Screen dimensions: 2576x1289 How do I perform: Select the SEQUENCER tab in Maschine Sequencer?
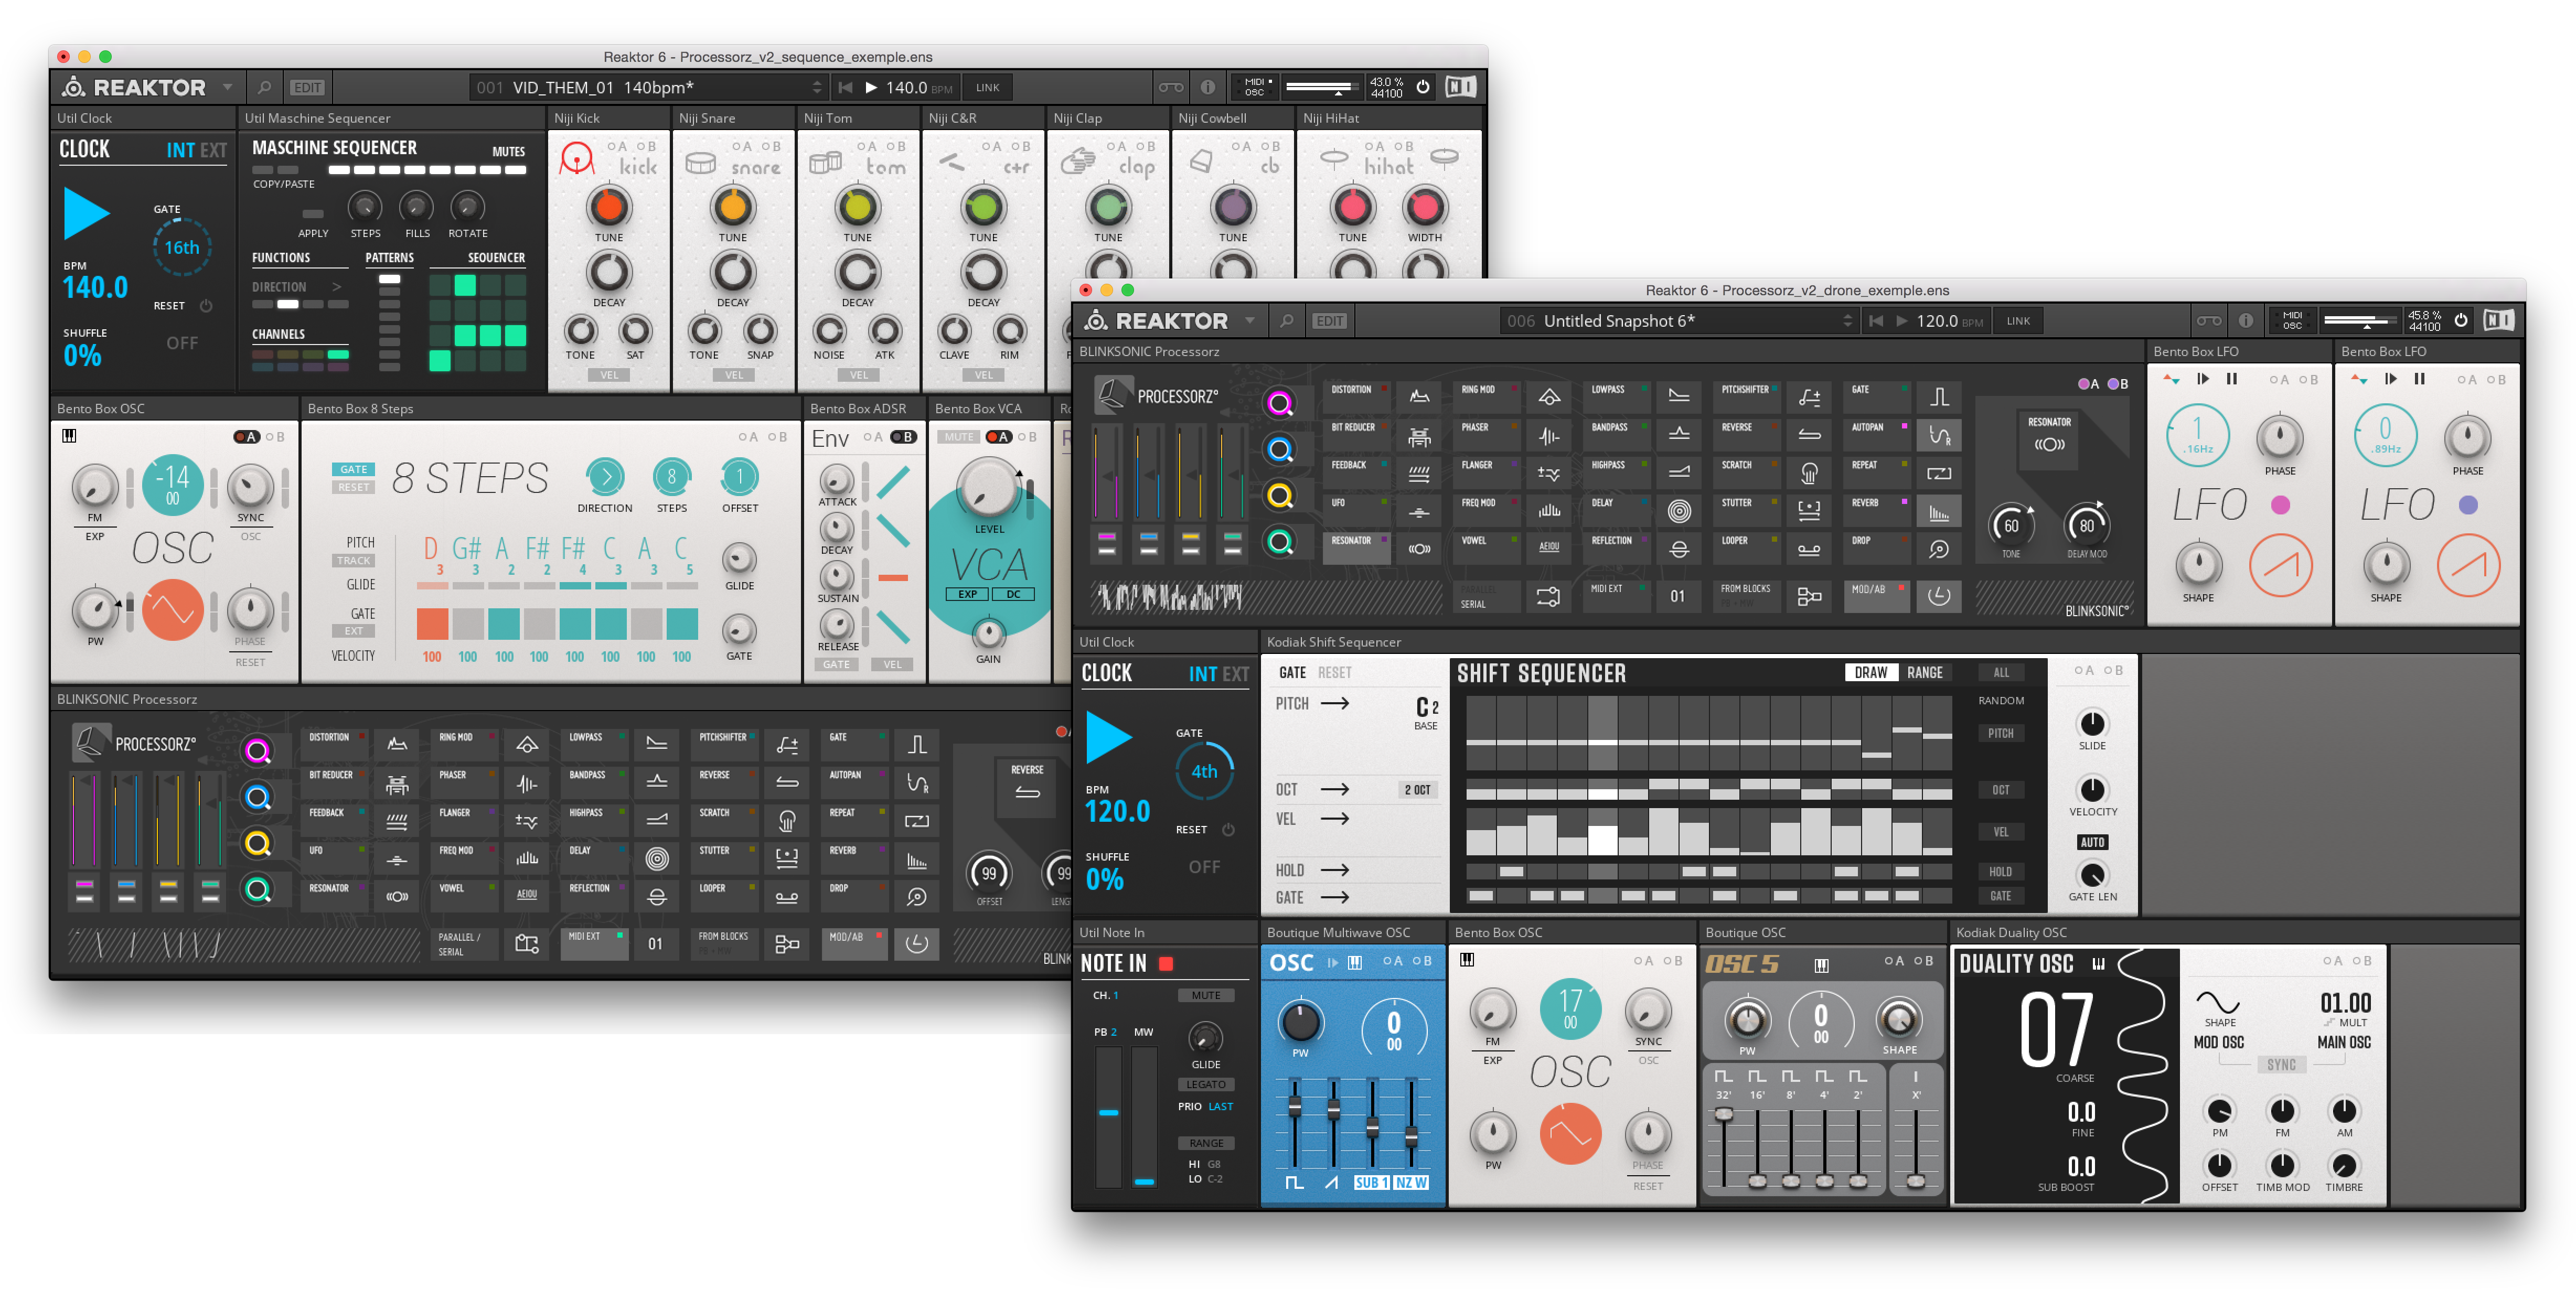point(497,258)
